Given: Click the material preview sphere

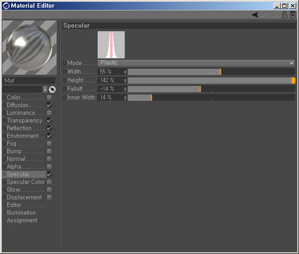Looking at the screenshot, I should tap(30, 47).
